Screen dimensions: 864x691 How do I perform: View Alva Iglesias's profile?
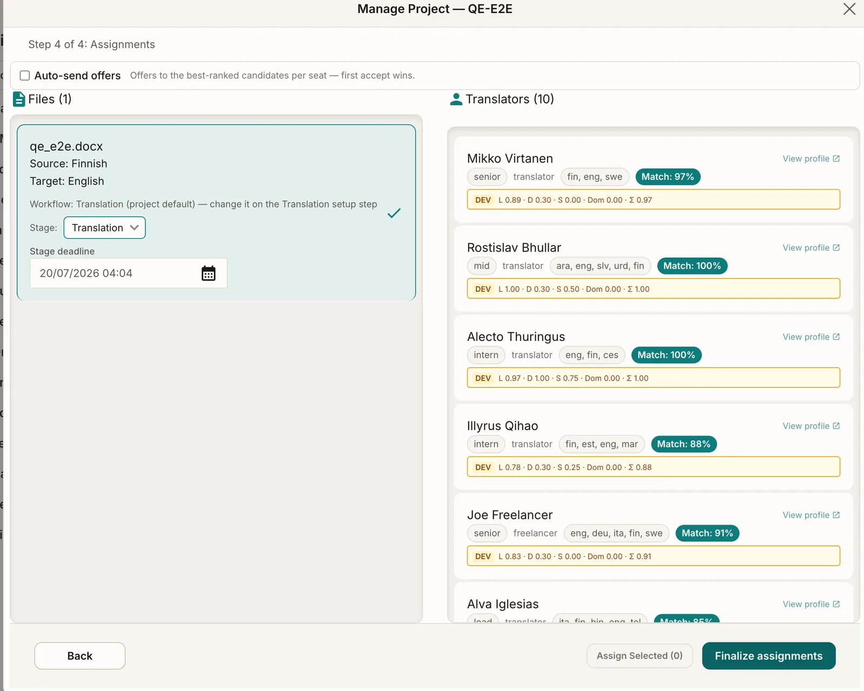[811, 605]
